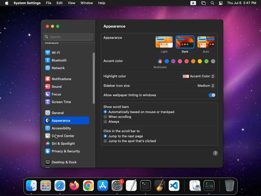Open the Help menu
This screenshot has width=261, height=196.
101,3
